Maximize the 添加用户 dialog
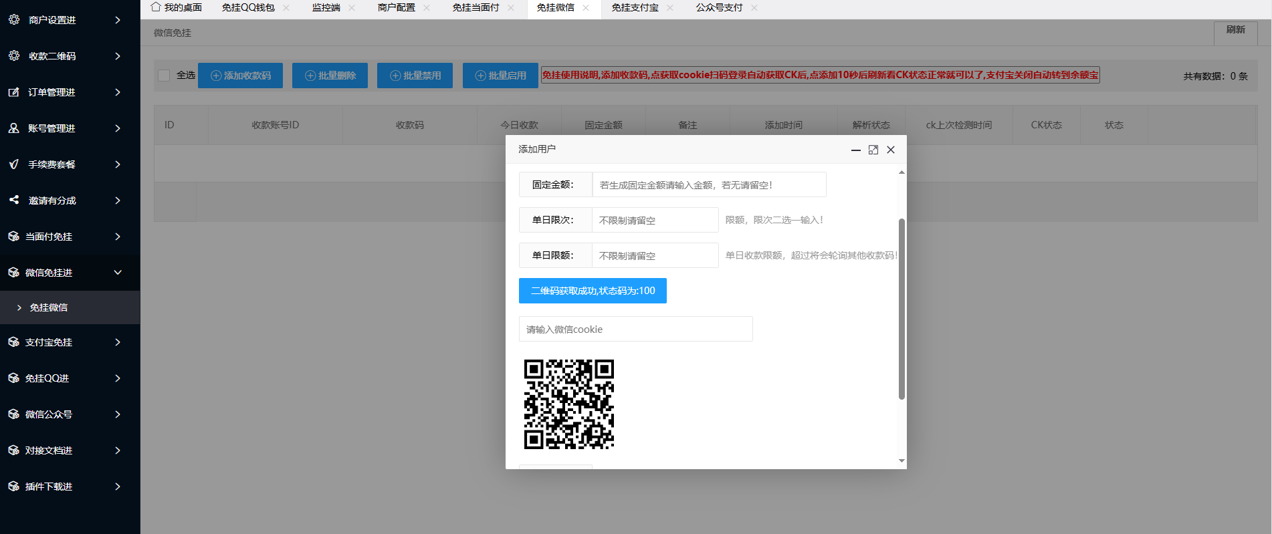Image resolution: width=1272 pixels, height=534 pixels. pos(873,150)
